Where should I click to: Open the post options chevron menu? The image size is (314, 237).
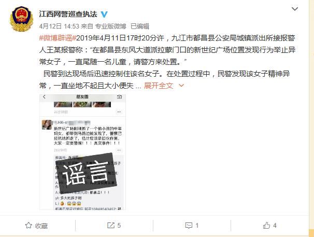(295, 9)
